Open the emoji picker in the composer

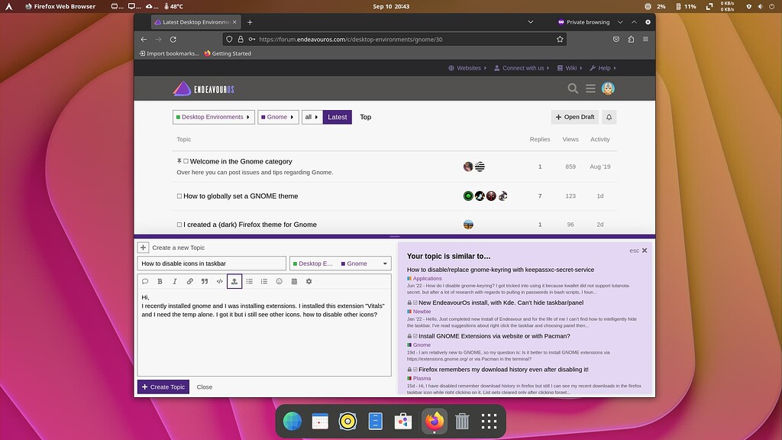[x=280, y=281]
